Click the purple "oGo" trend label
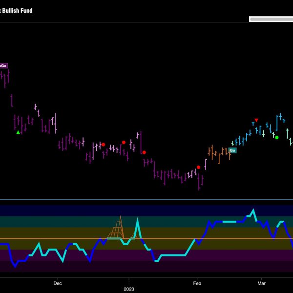293x293 pixels. tap(3, 66)
